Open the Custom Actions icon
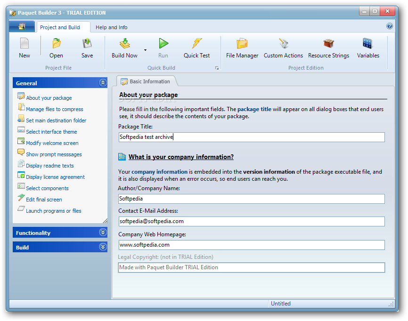Viewport: 408px width, 321px height. click(x=283, y=43)
